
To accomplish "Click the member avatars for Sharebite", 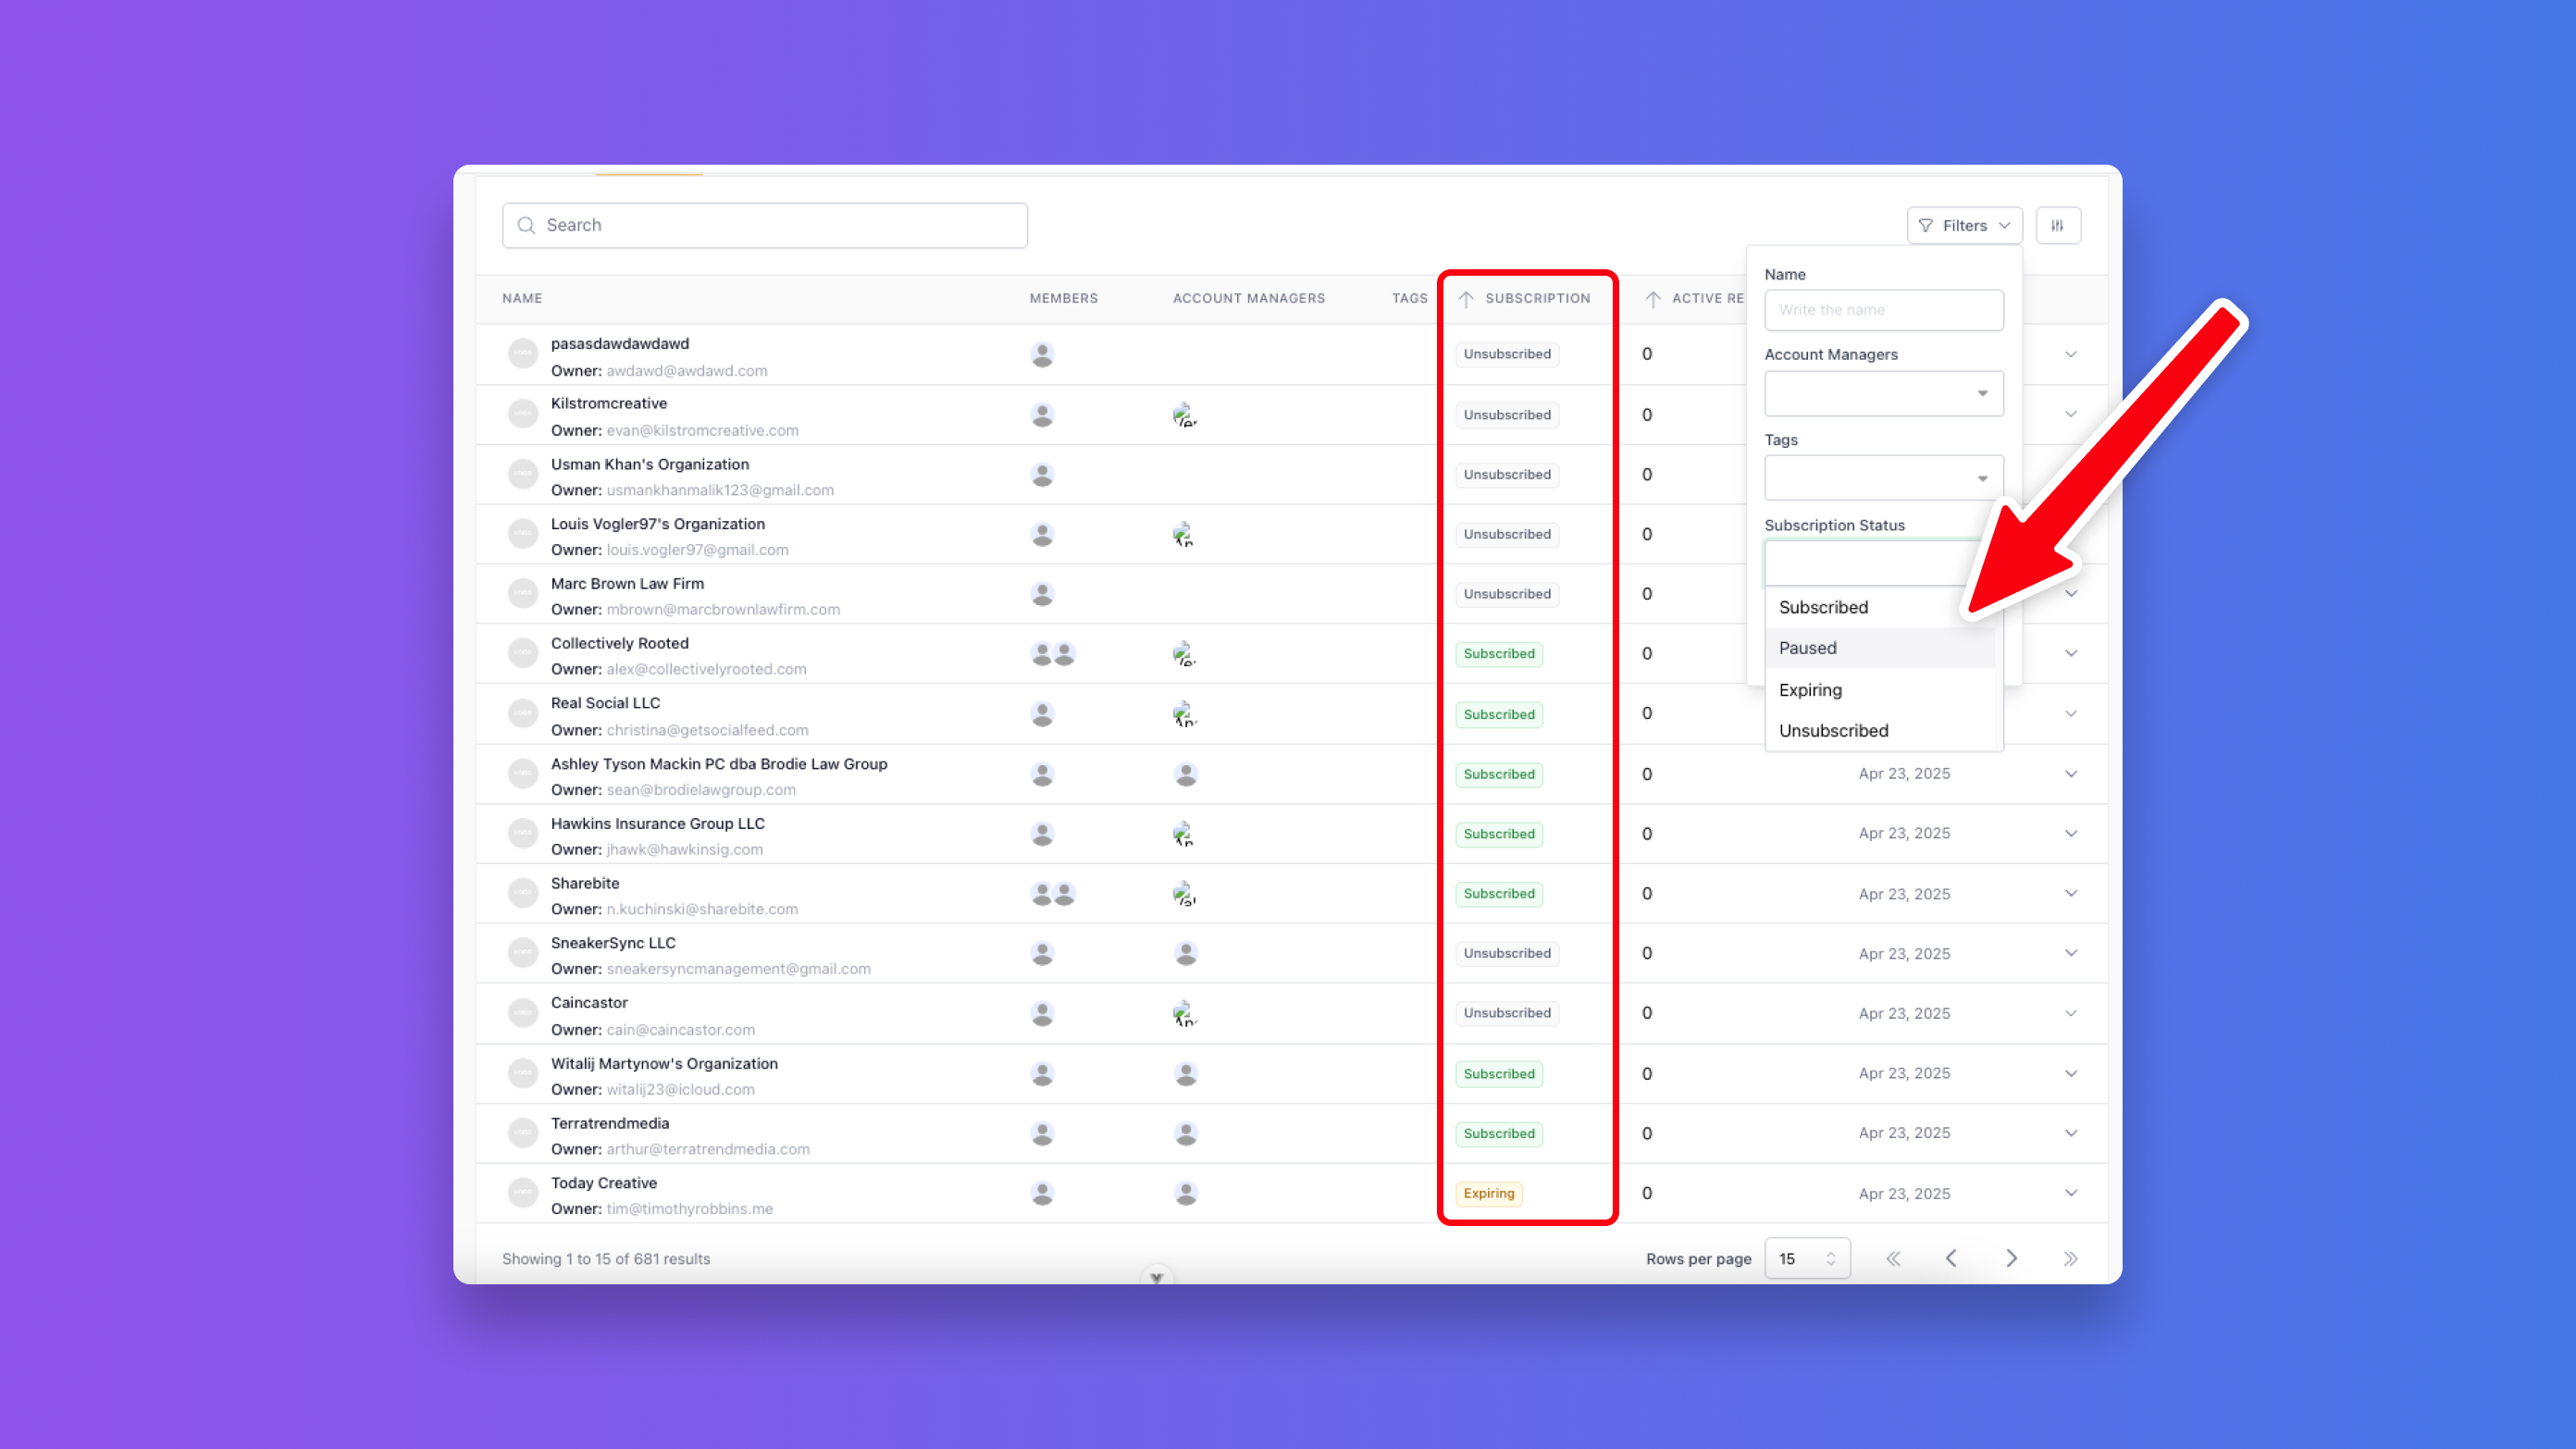I will pyautogui.click(x=1052, y=894).
